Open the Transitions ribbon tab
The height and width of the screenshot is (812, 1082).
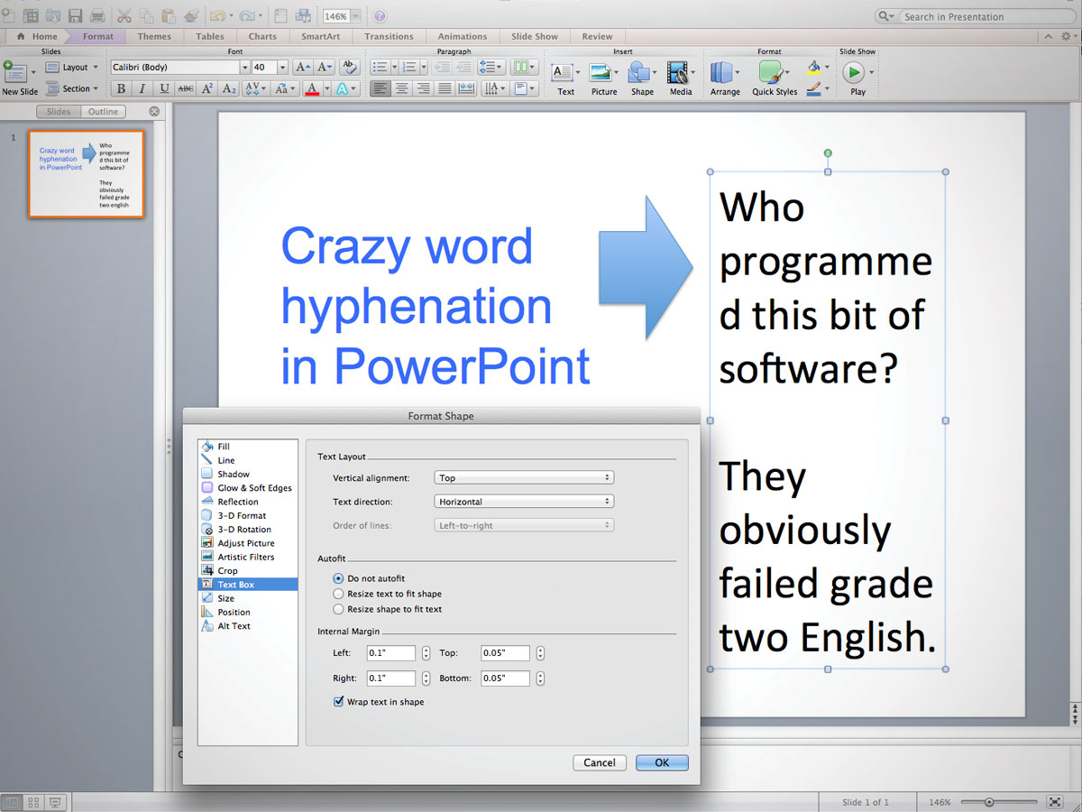coord(389,37)
